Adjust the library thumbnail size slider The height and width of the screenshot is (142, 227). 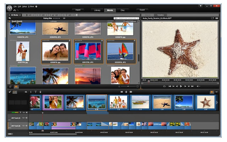[128, 86]
